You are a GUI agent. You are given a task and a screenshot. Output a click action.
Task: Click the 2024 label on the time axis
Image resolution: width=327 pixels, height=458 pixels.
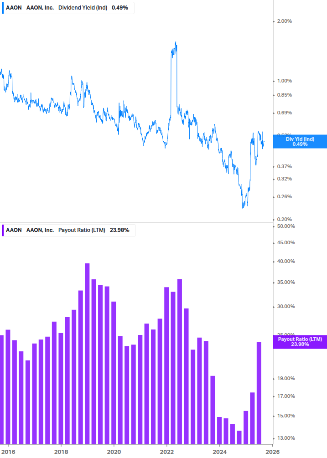[x=220, y=451]
